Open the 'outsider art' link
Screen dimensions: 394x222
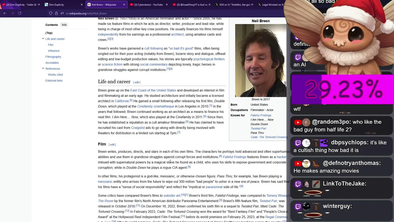click(172, 195)
